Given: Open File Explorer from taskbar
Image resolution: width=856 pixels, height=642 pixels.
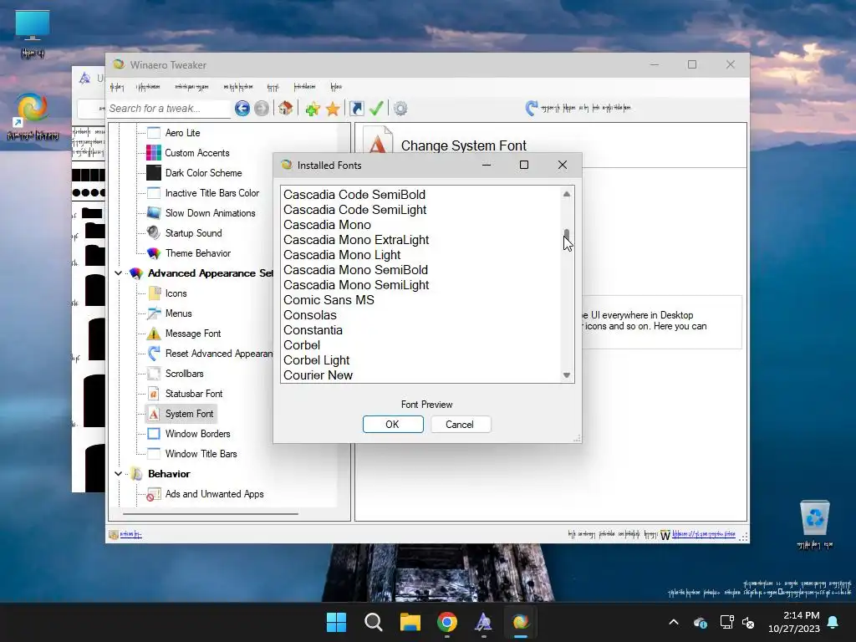Looking at the screenshot, I should tap(410, 622).
